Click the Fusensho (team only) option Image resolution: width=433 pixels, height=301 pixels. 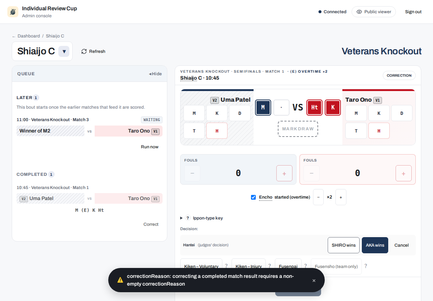(336, 266)
